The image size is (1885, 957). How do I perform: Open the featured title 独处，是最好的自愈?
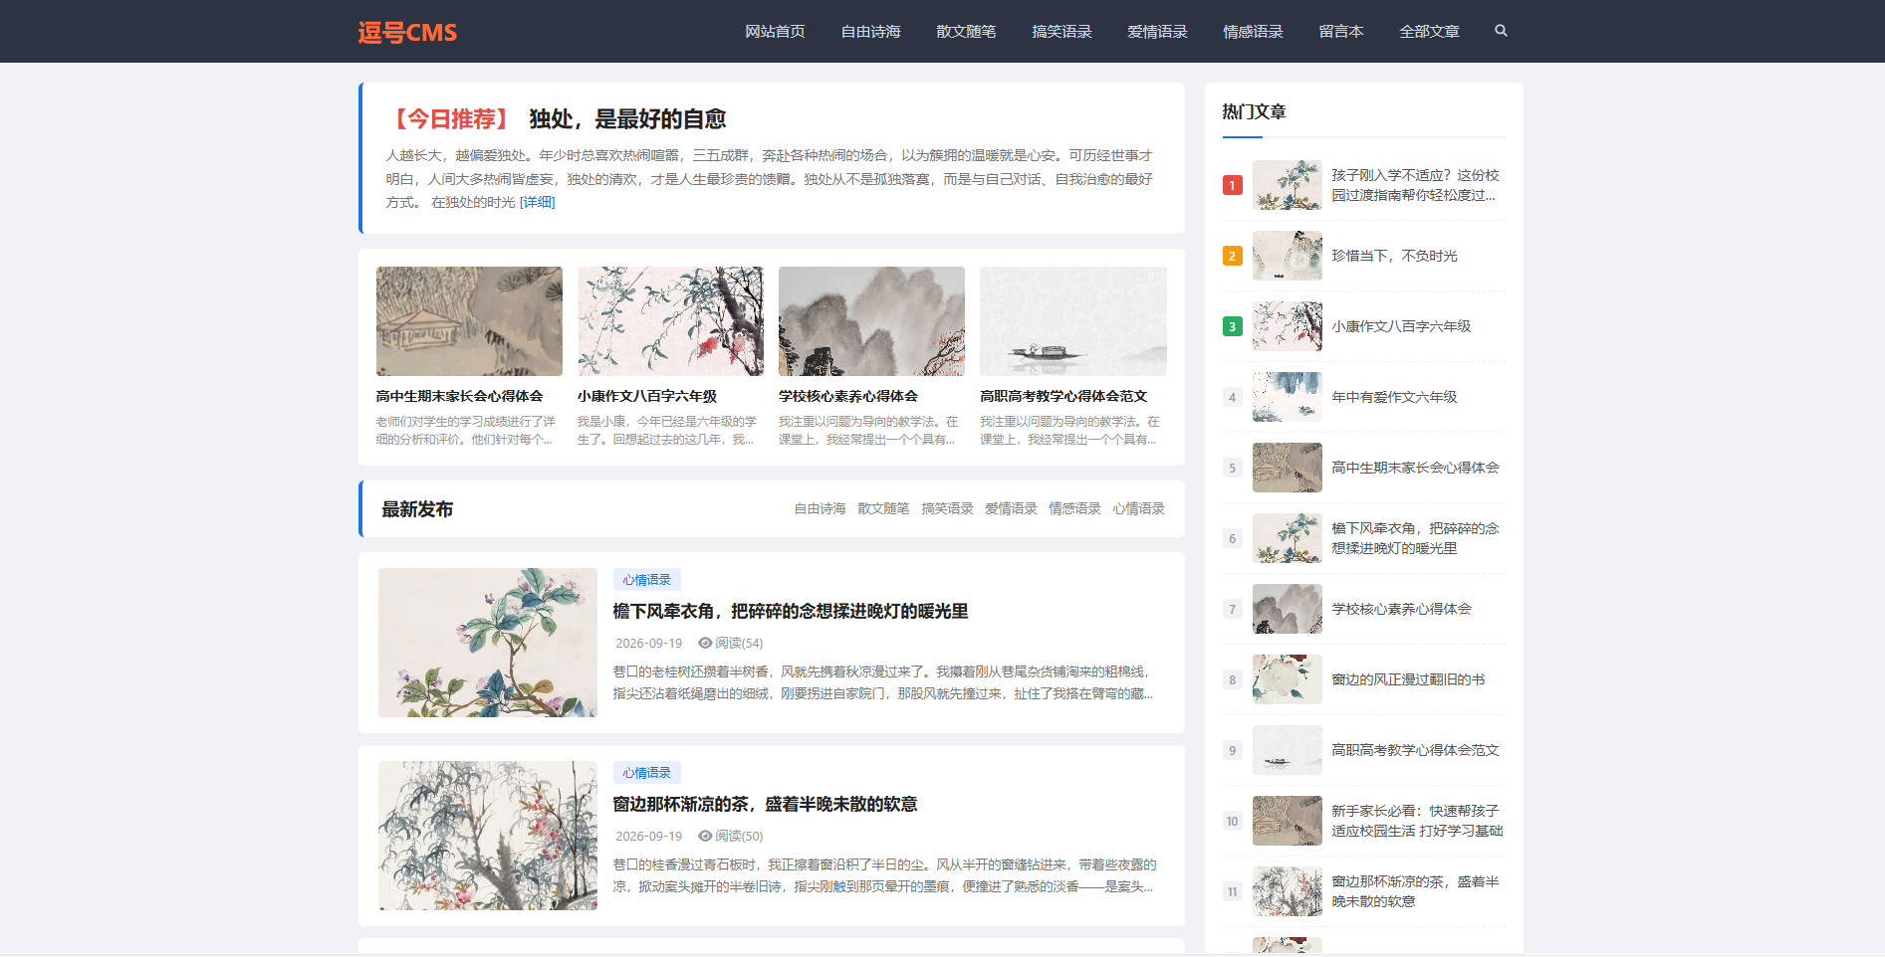627,119
